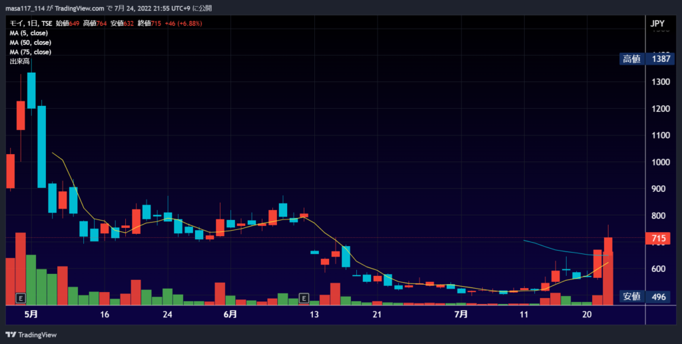Select the MA (5, close) indicator label

(x=29, y=33)
